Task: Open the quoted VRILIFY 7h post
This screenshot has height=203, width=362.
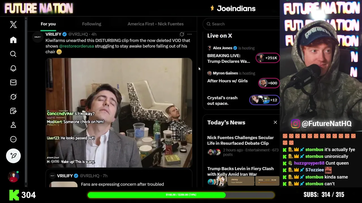Action: 119,178
